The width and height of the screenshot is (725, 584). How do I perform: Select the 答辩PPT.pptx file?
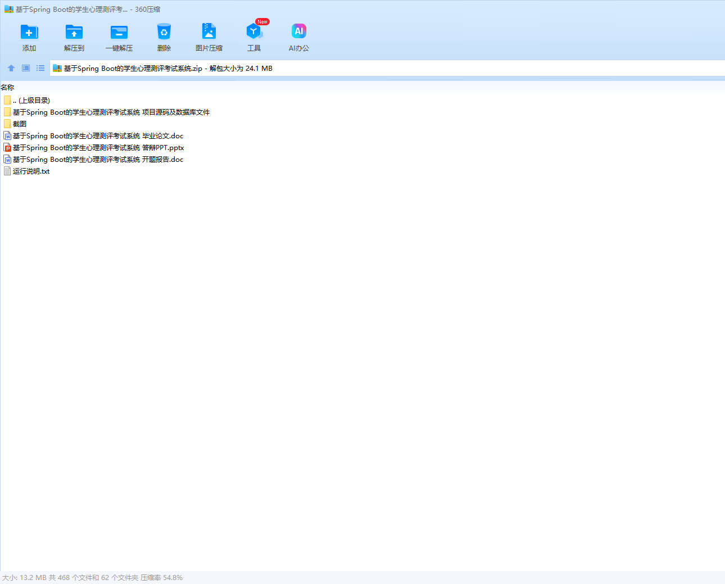click(x=94, y=148)
